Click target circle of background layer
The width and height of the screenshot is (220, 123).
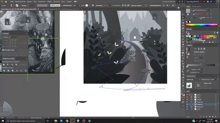click(x=216, y=107)
